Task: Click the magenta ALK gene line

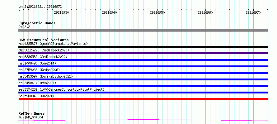Action: point(143,120)
